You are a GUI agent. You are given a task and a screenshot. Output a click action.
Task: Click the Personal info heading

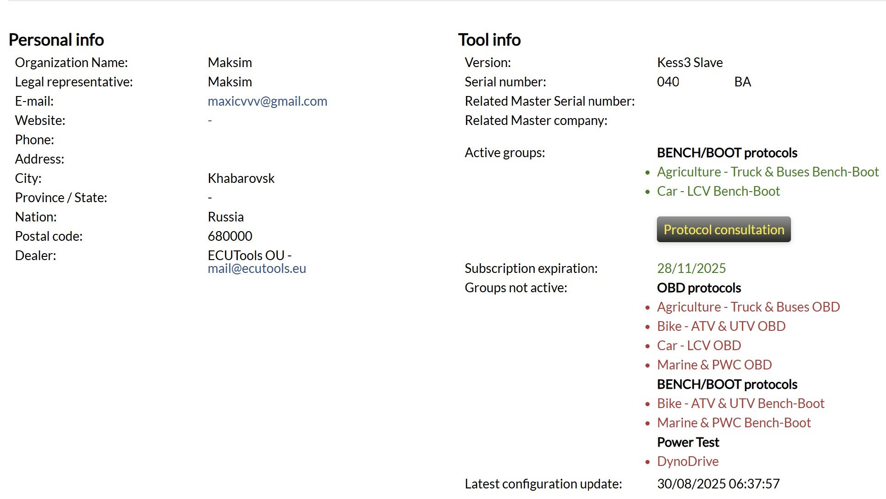[x=56, y=40]
